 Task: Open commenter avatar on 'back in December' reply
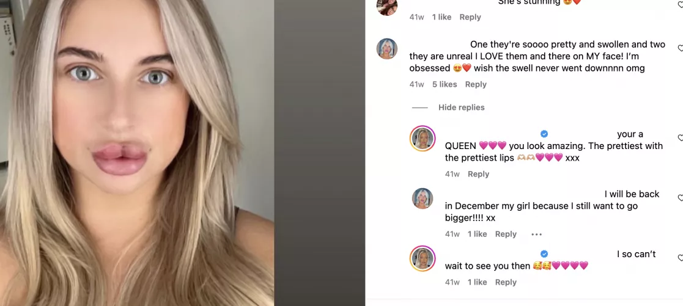pos(423,199)
